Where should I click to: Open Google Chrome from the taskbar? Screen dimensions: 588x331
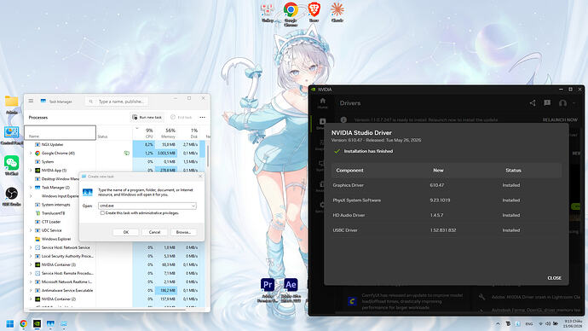(23, 323)
